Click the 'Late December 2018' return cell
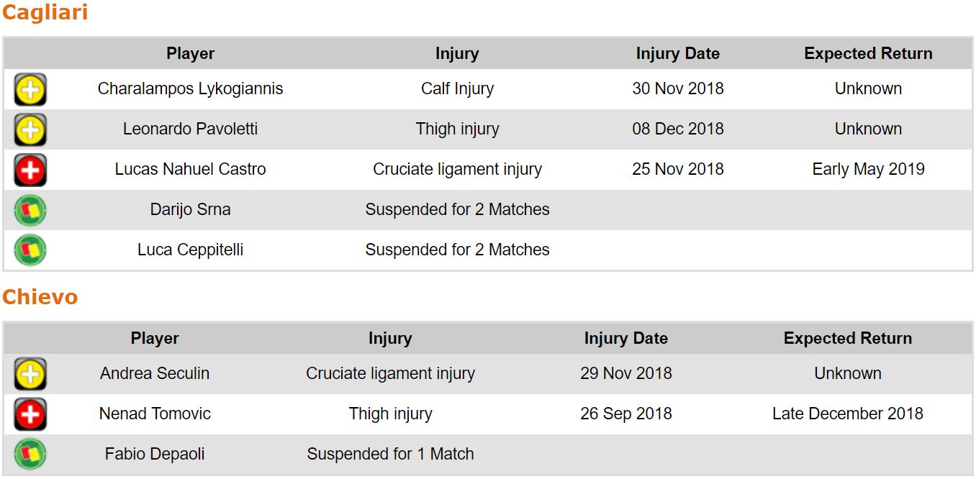Viewport: 976px width, 479px height. pyautogui.click(x=847, y=414)
